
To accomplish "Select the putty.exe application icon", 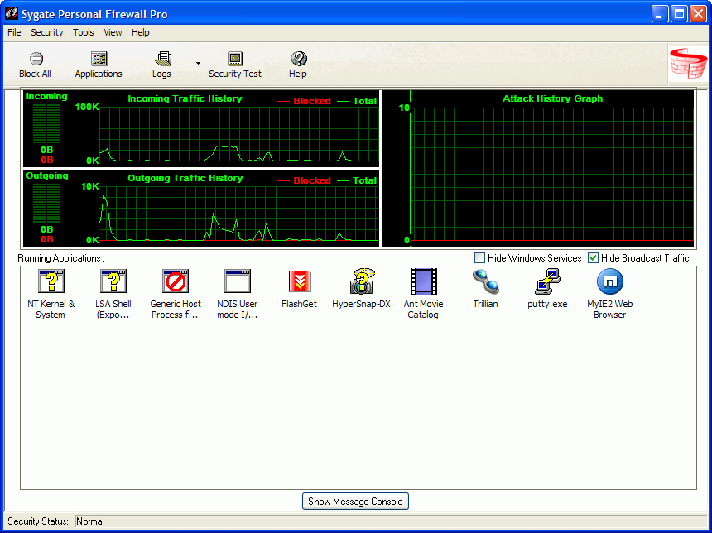I will pyautogui.click(x=547, y=283).
